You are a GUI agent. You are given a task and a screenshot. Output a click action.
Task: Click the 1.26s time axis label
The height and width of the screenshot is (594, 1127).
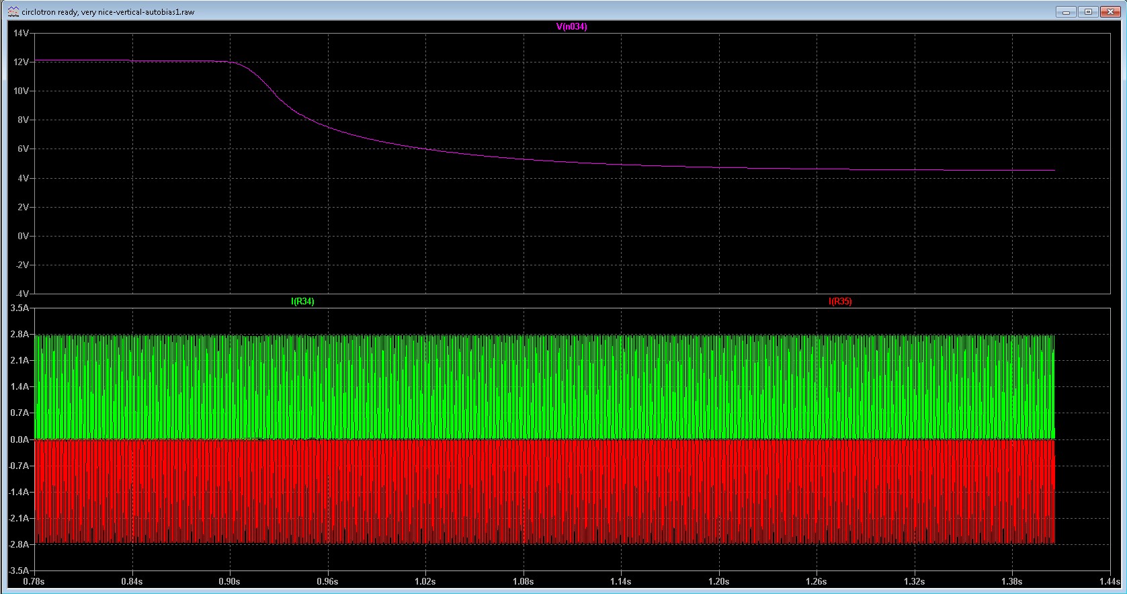817,581
